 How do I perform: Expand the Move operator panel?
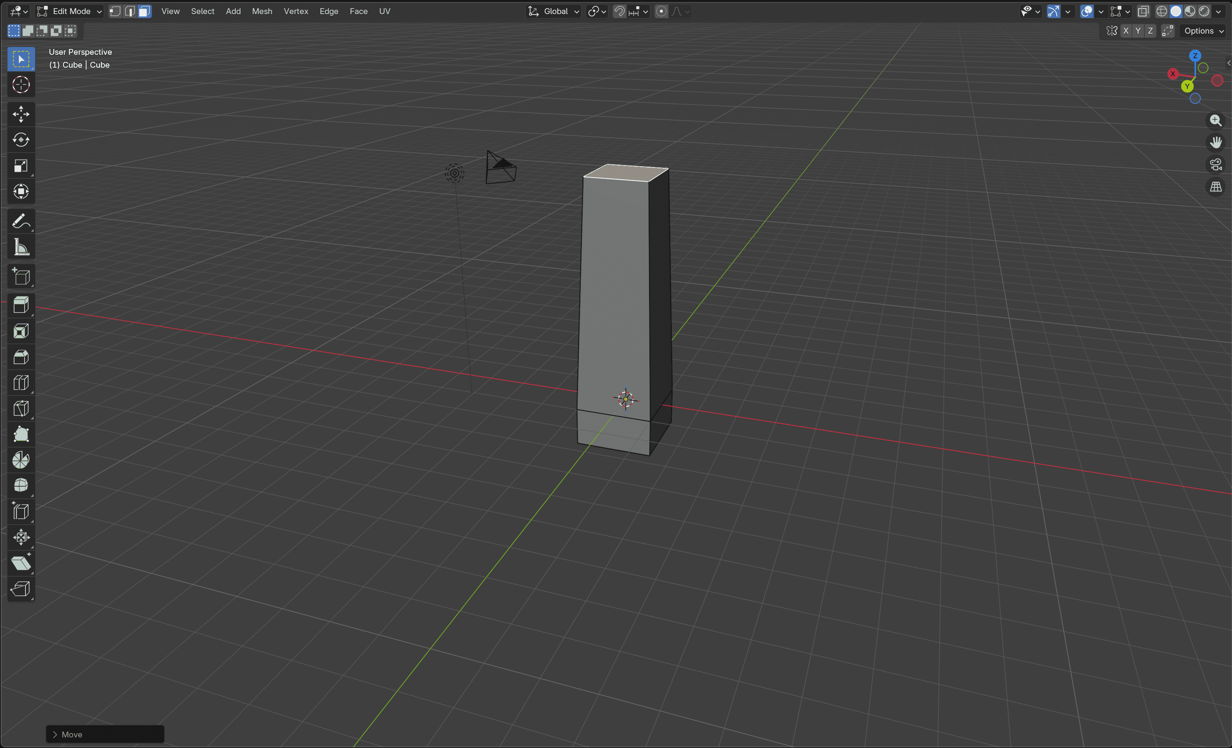point(105,734)
